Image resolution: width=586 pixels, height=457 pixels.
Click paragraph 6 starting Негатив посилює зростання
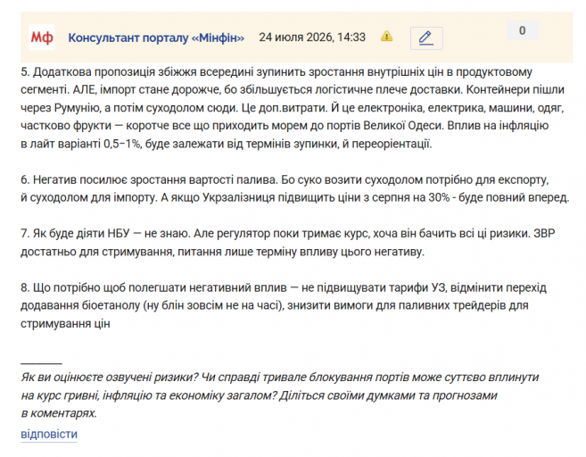tap(295, 188)
